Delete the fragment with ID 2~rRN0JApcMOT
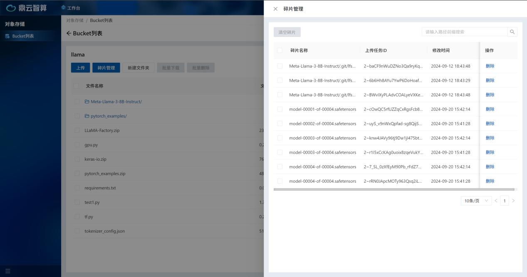 click(490, 181)
